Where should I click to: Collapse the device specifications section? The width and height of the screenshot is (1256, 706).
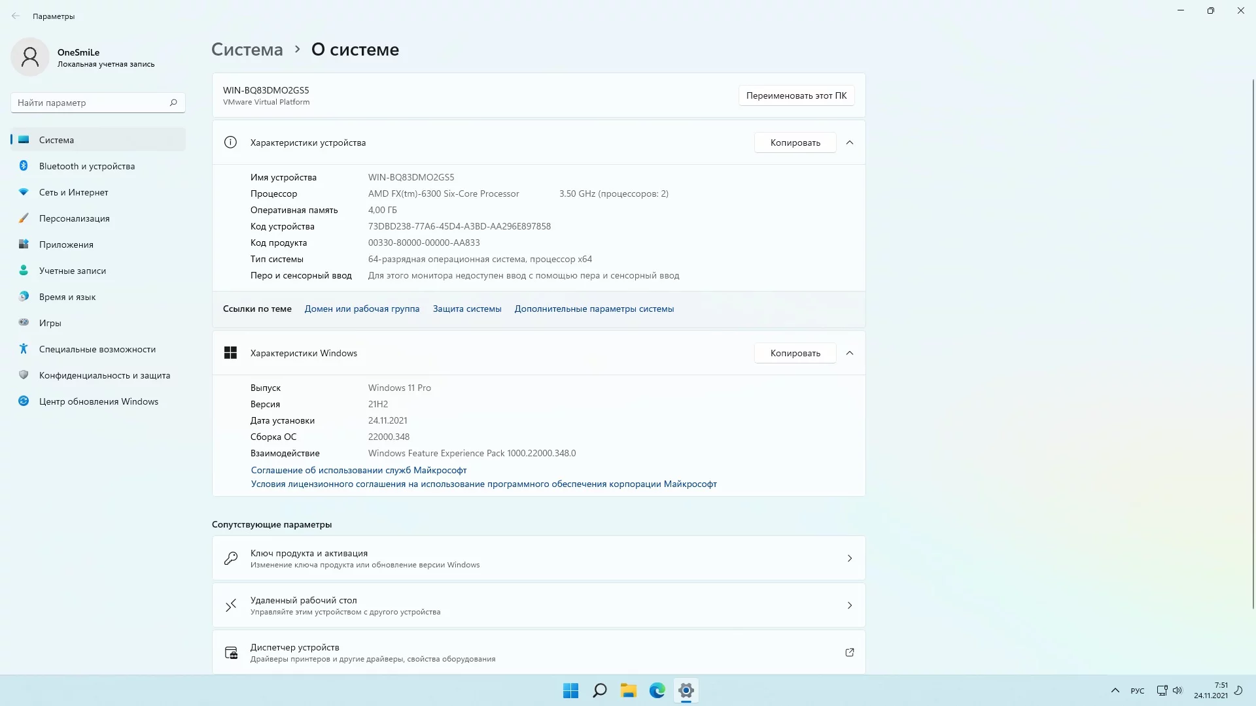point(849,143)
